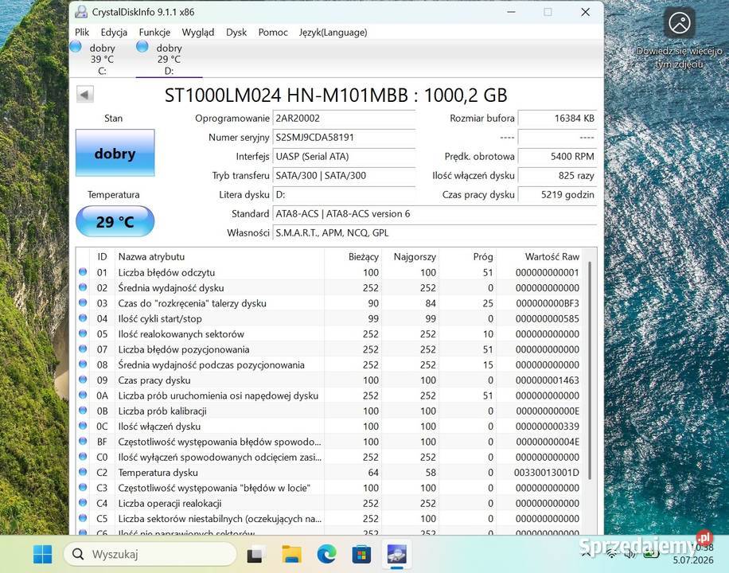
Task: Click the status dot for attribute 04
Action: point(83,318)
